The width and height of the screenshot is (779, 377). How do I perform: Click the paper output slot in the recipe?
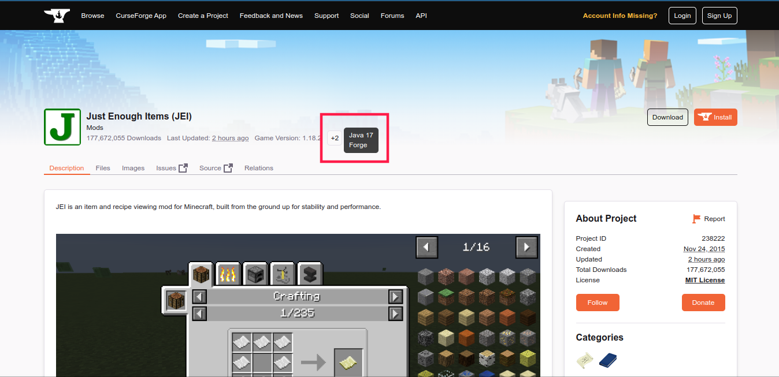348,363
